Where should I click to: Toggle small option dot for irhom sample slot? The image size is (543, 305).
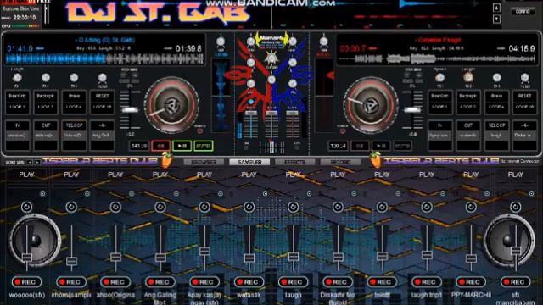coord(87,194)
